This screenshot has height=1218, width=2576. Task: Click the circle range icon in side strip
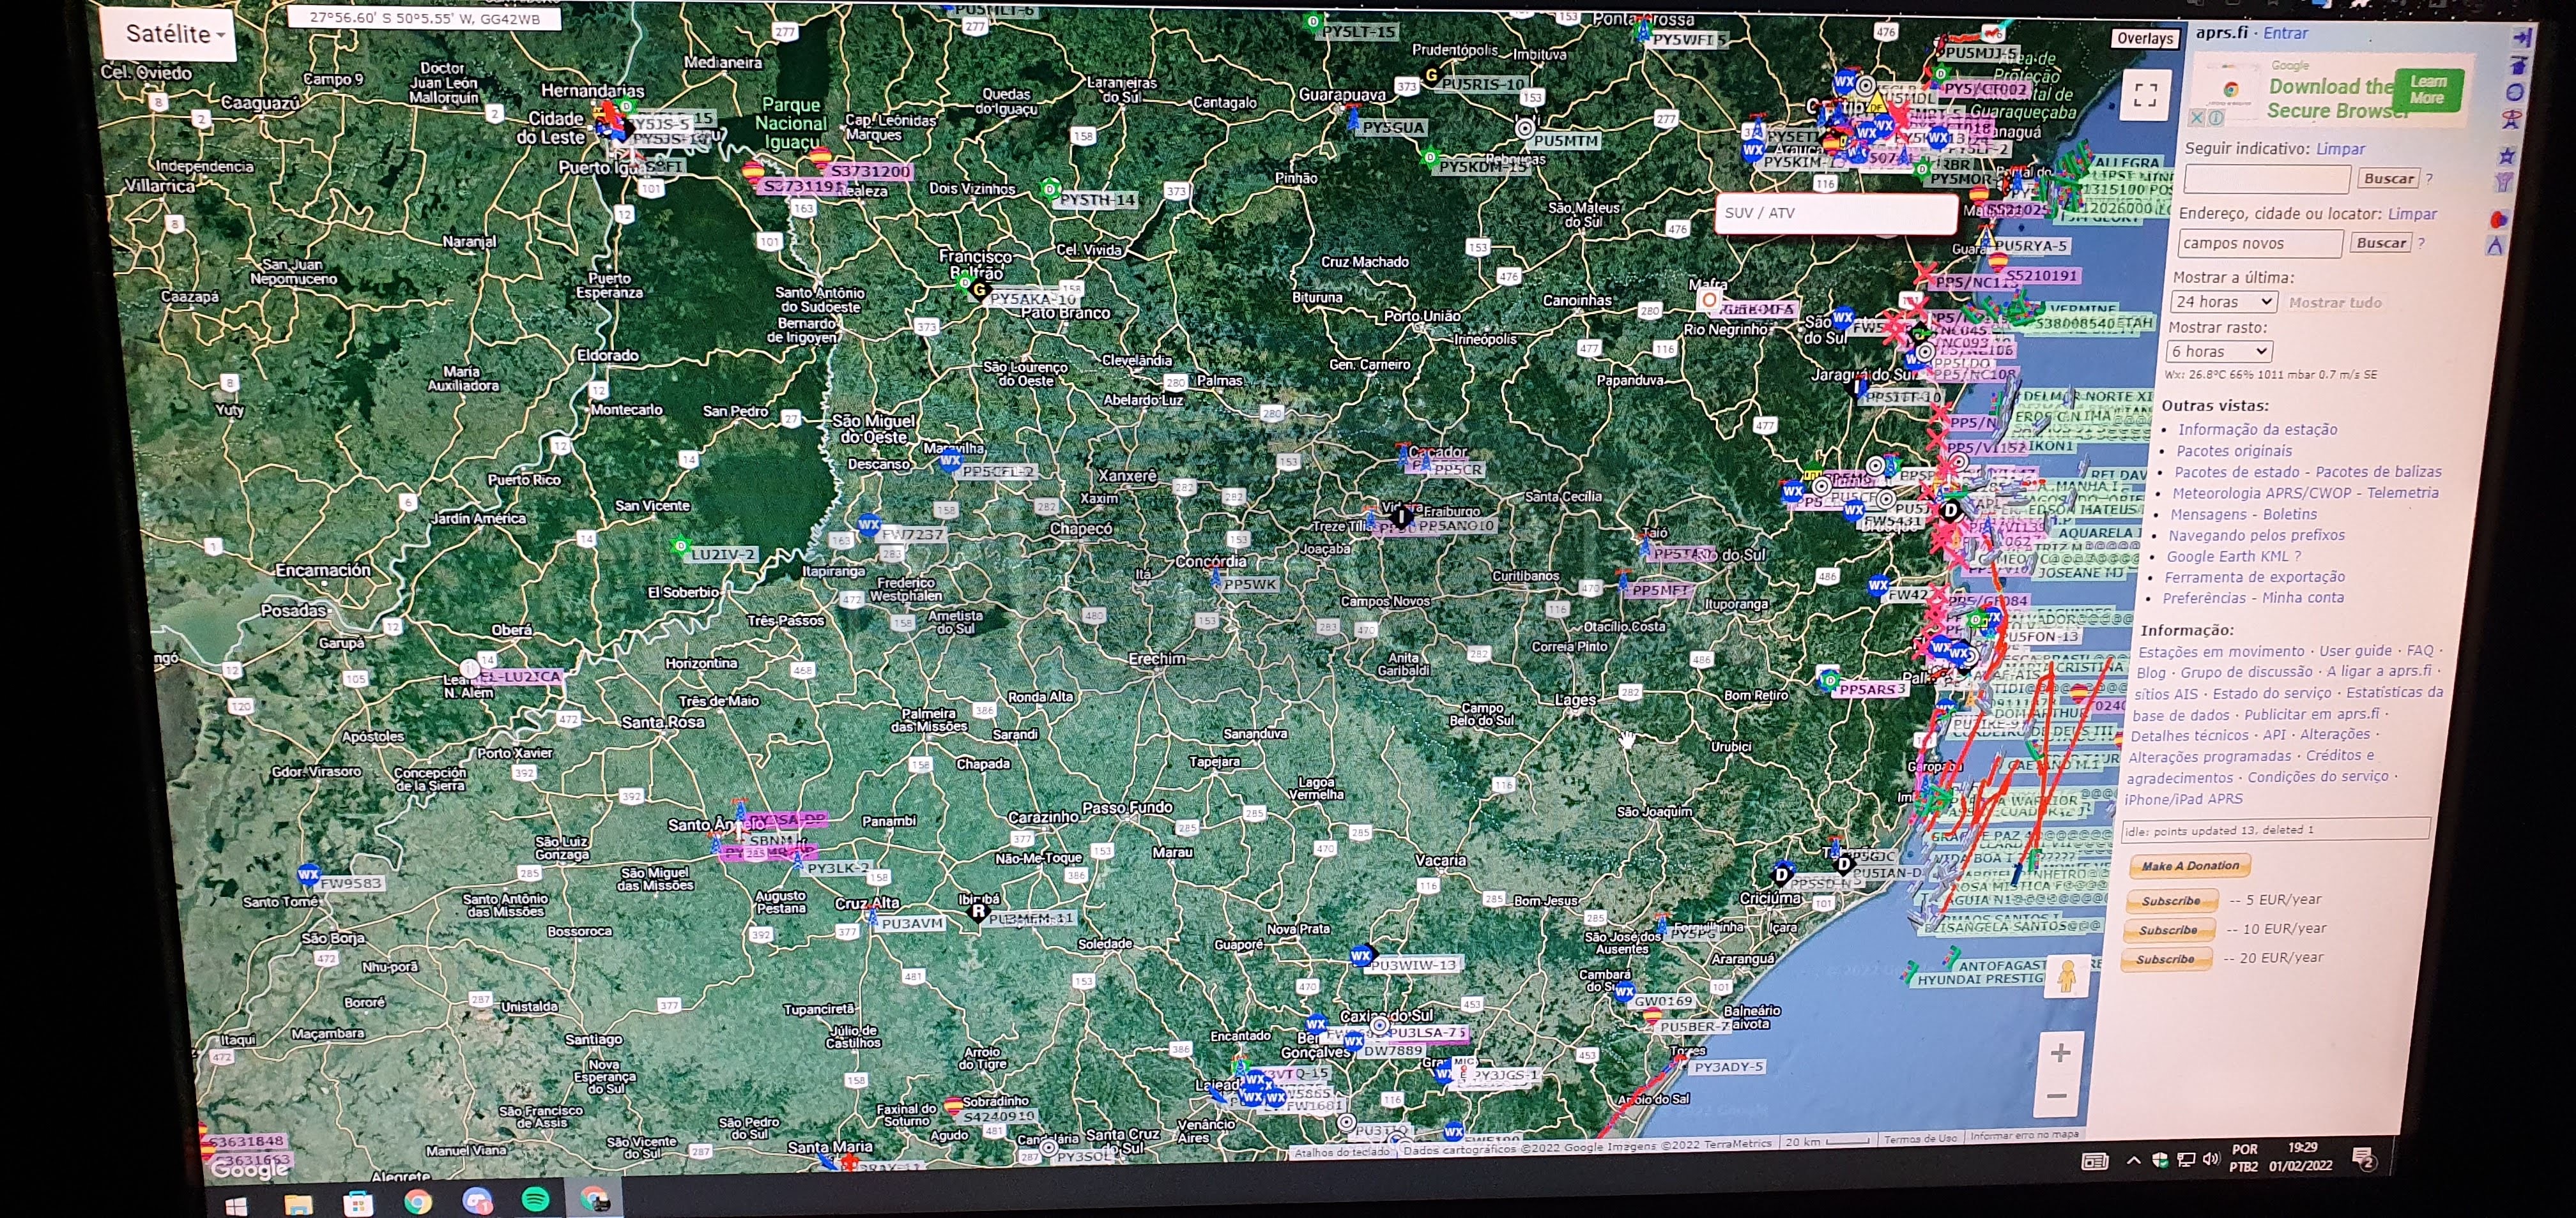(x=2516, y=92)
